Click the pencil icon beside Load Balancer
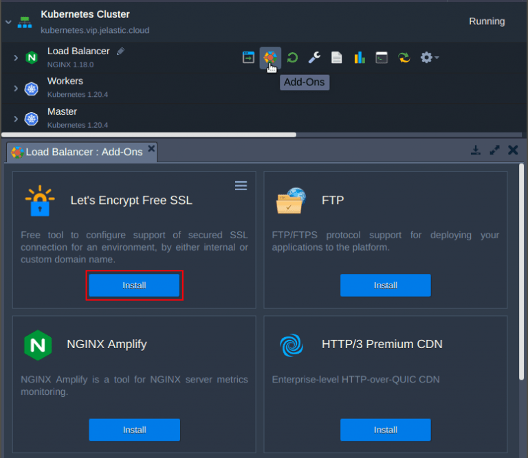This screenshot has width=528, height=458. coord(120,51)
